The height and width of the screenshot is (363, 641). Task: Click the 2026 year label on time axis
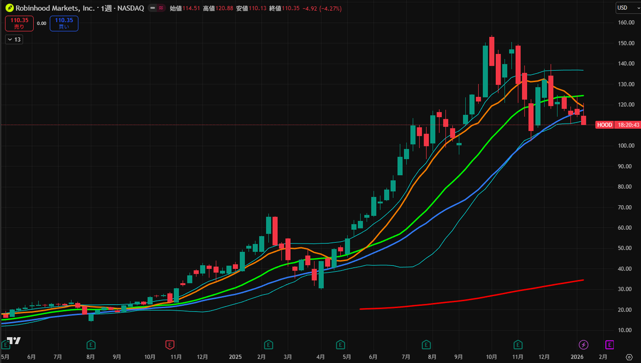577,356
